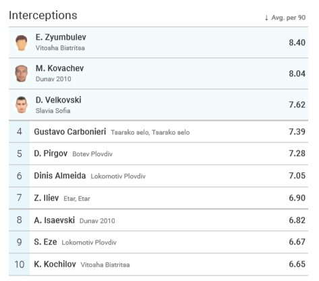319x281 pixels.
Task: Open M. Kovachev player name
Action: point(59,68)
